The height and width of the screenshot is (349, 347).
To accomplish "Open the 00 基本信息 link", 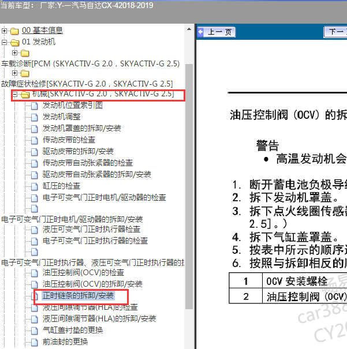I will click(x=42, y=30).
